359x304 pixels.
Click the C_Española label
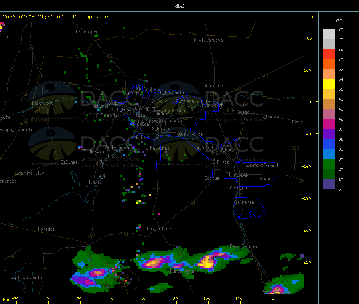coord(172,93)
